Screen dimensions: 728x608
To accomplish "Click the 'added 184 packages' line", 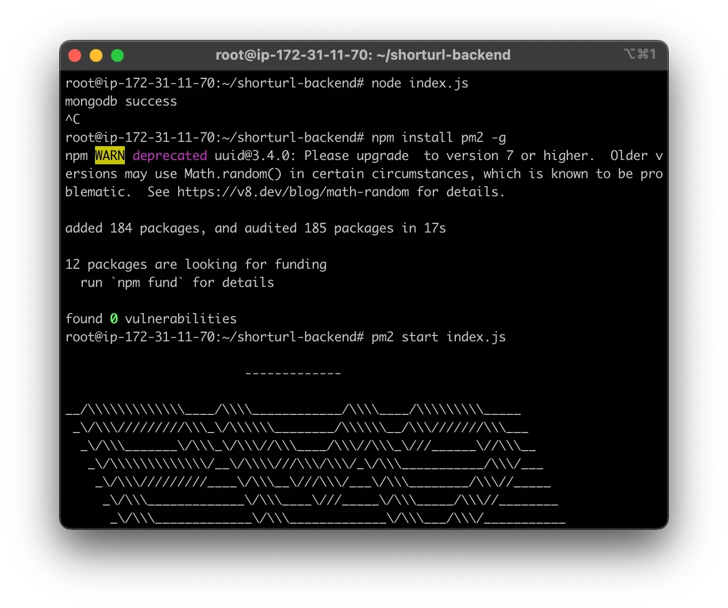I will tap(256, 228).
